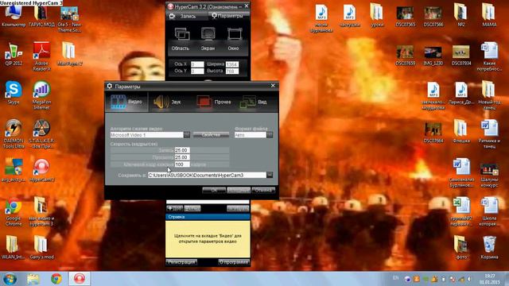Expand the video compression algorithm dropdown
The image size is (509, 286).
[x=187, y=134]
